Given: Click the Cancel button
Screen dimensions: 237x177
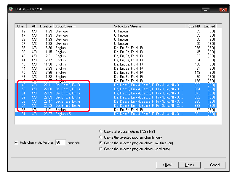Looking at the screenshot, I should click(x=215, y=165).
